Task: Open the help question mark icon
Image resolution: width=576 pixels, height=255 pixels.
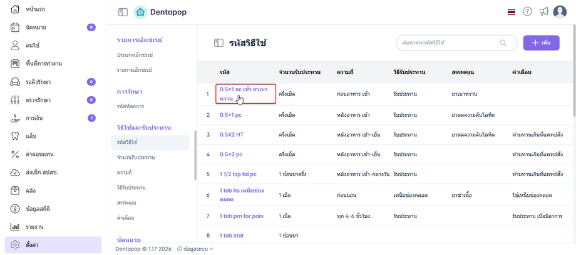Action: tap(527, 12)
